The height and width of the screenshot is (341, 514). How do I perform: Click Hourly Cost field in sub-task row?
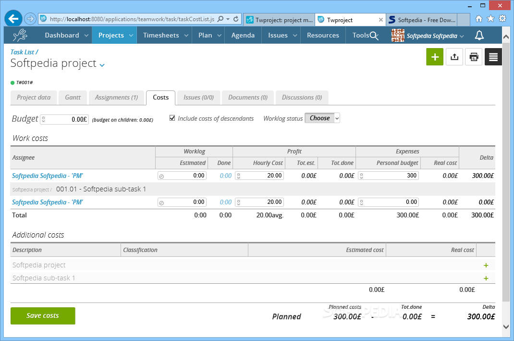coord(259,202)
